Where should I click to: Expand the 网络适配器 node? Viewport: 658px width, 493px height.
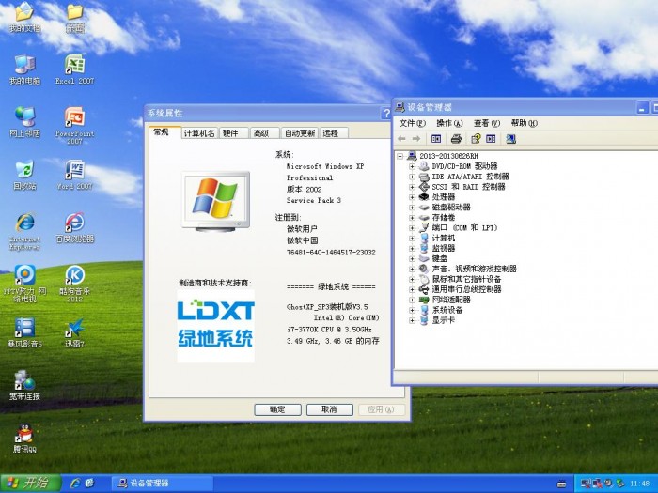coord(412,300)
